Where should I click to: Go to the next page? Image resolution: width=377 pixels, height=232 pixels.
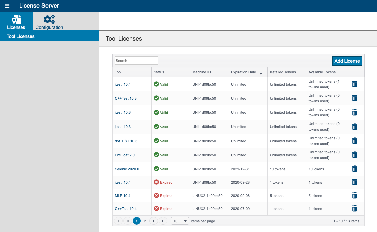(x=154, y=221)
